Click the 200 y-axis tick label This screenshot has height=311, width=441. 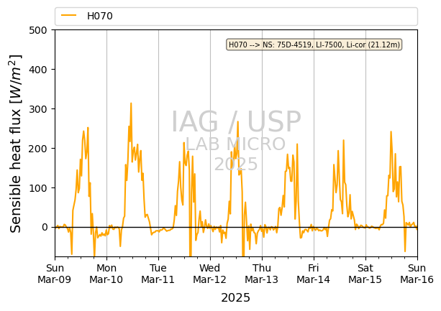coord(38,149)
